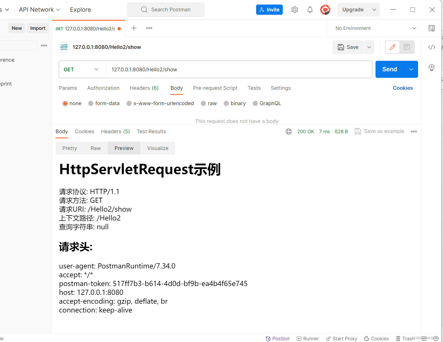The image size is (443, 342).
Task: Open Postbot in the status bar
Action: coord(277,339)
